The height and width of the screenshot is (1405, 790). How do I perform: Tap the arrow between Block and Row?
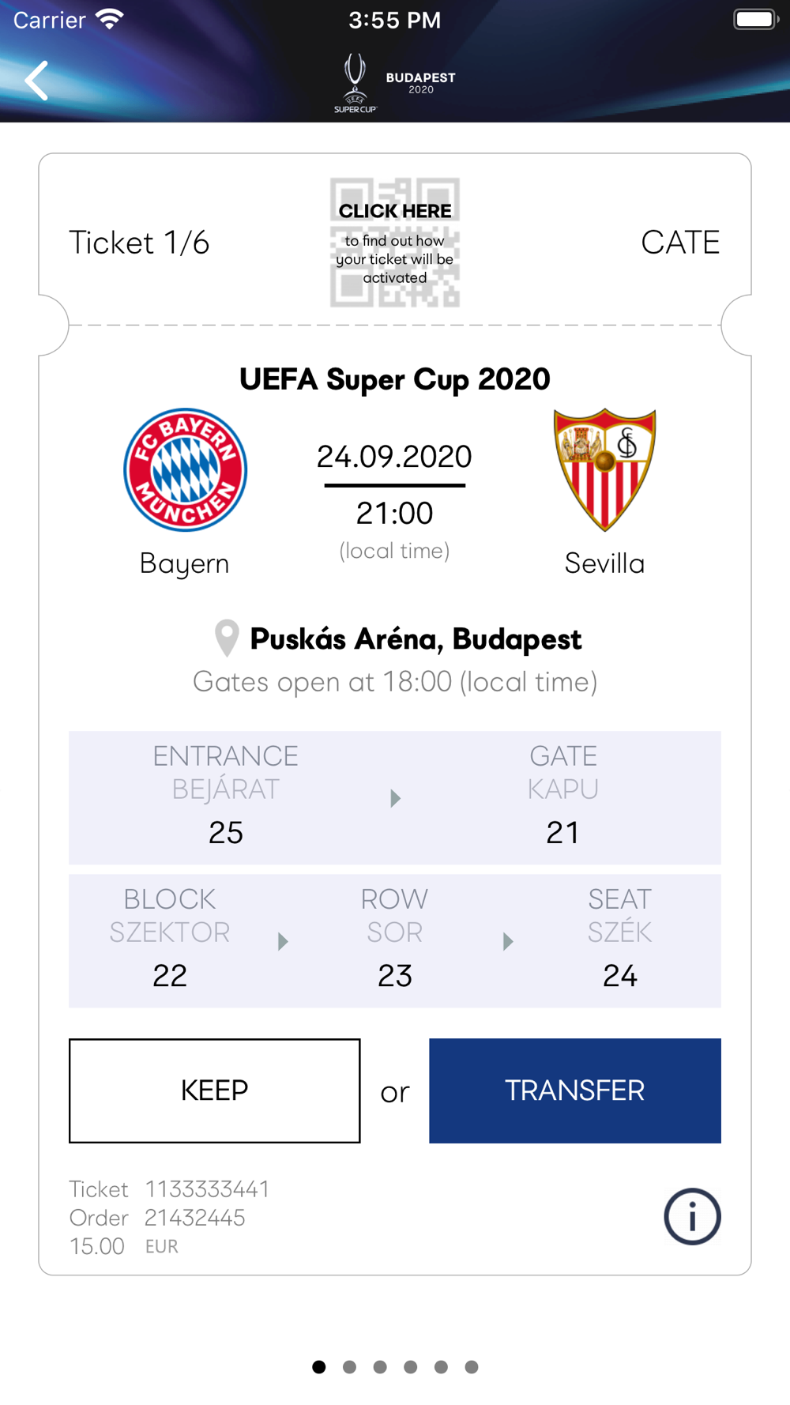click(x=283, y=941)
